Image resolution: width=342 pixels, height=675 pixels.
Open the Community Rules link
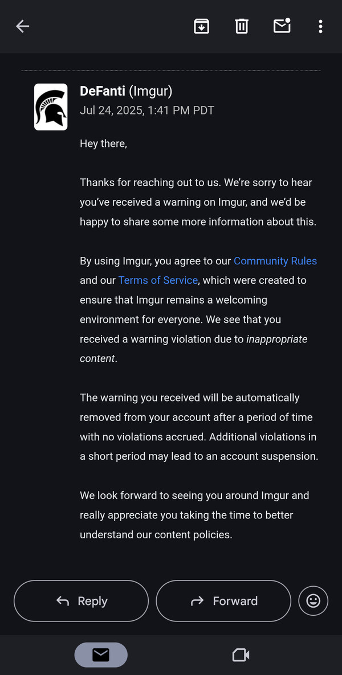pyautogui.click(x=275, y=261)
